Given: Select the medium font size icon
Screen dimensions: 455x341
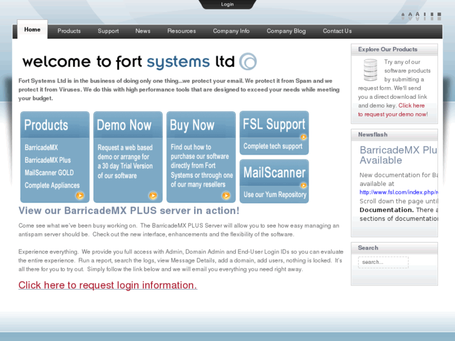Looking at the screenshot, I should click(410, 16).
